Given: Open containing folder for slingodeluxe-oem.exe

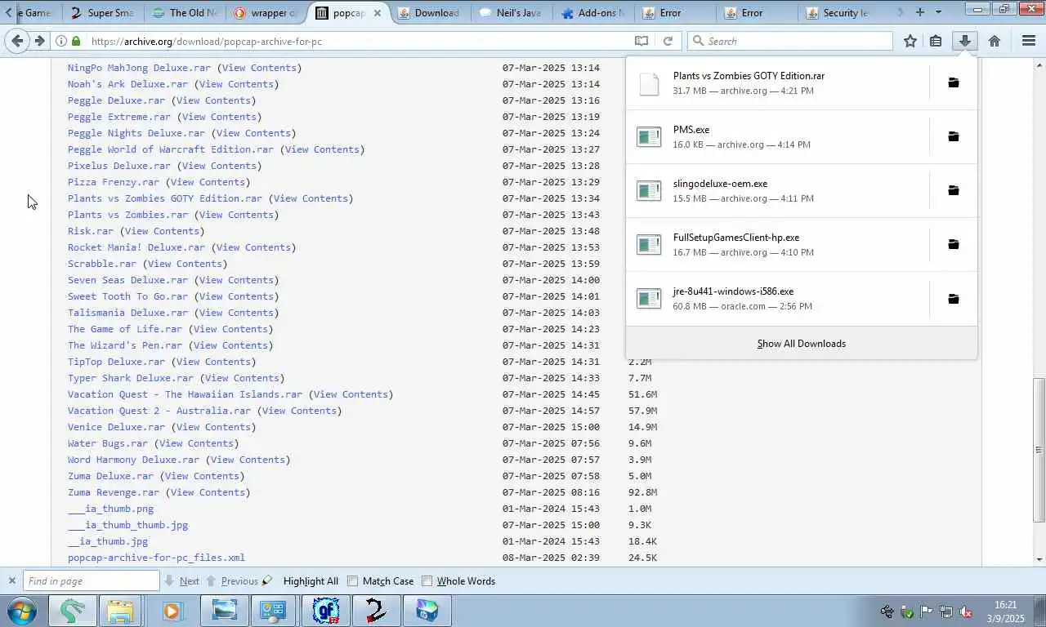Looking at the screenshot, I should pyautogui.click(x=953, y=190).
